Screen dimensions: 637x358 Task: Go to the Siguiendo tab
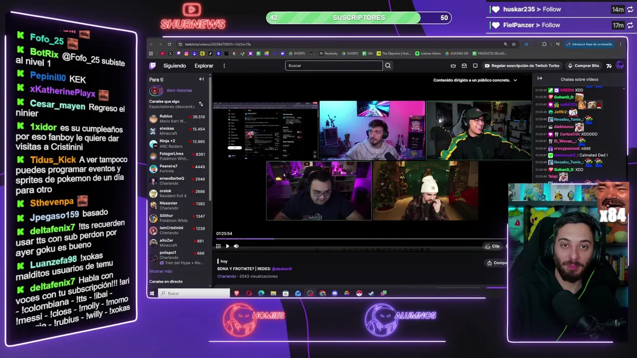pyautogui.click(x=175, y=66)
